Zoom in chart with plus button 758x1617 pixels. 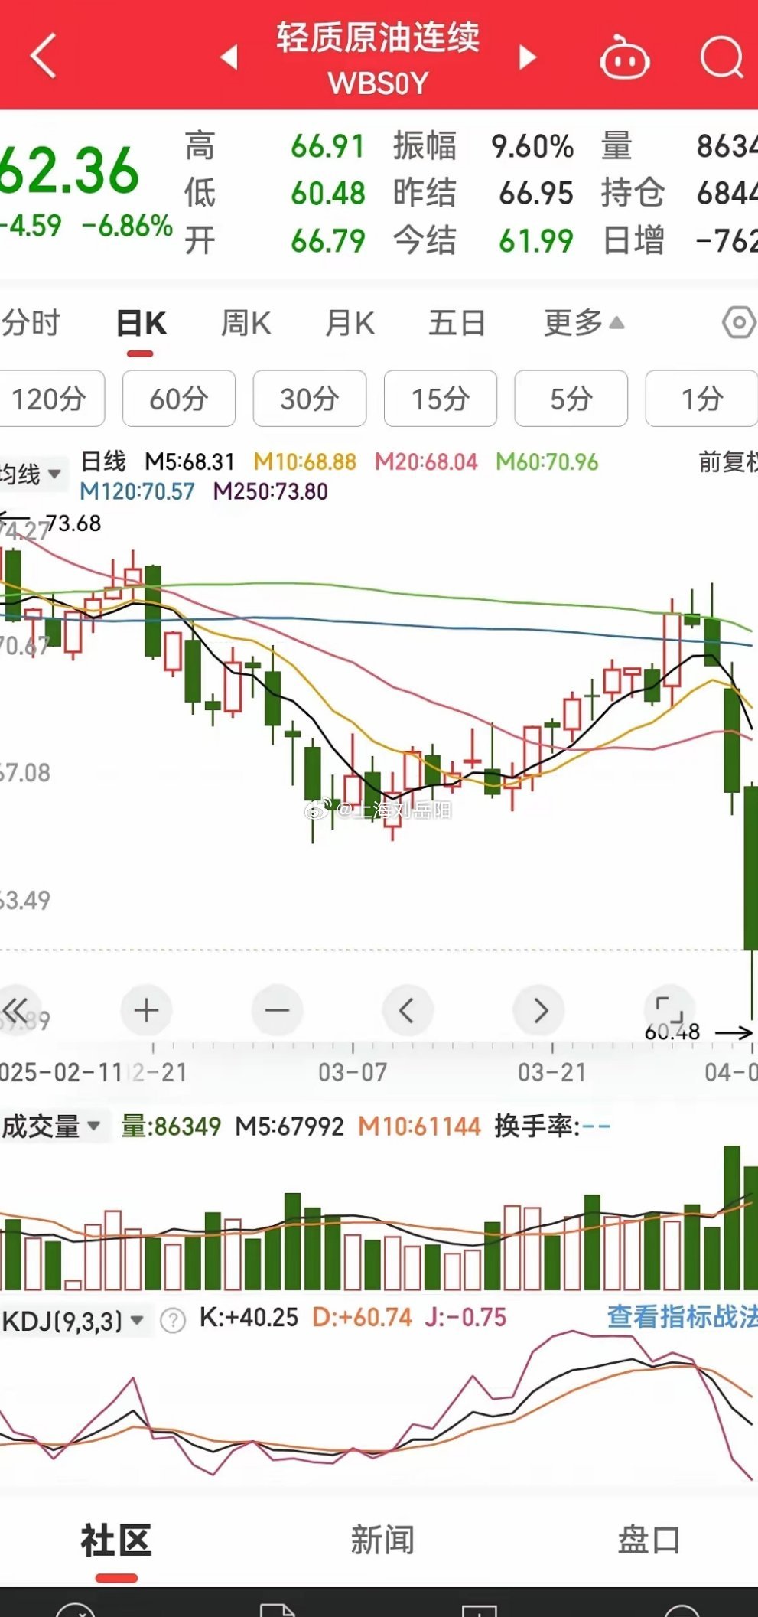[146, 1010]
